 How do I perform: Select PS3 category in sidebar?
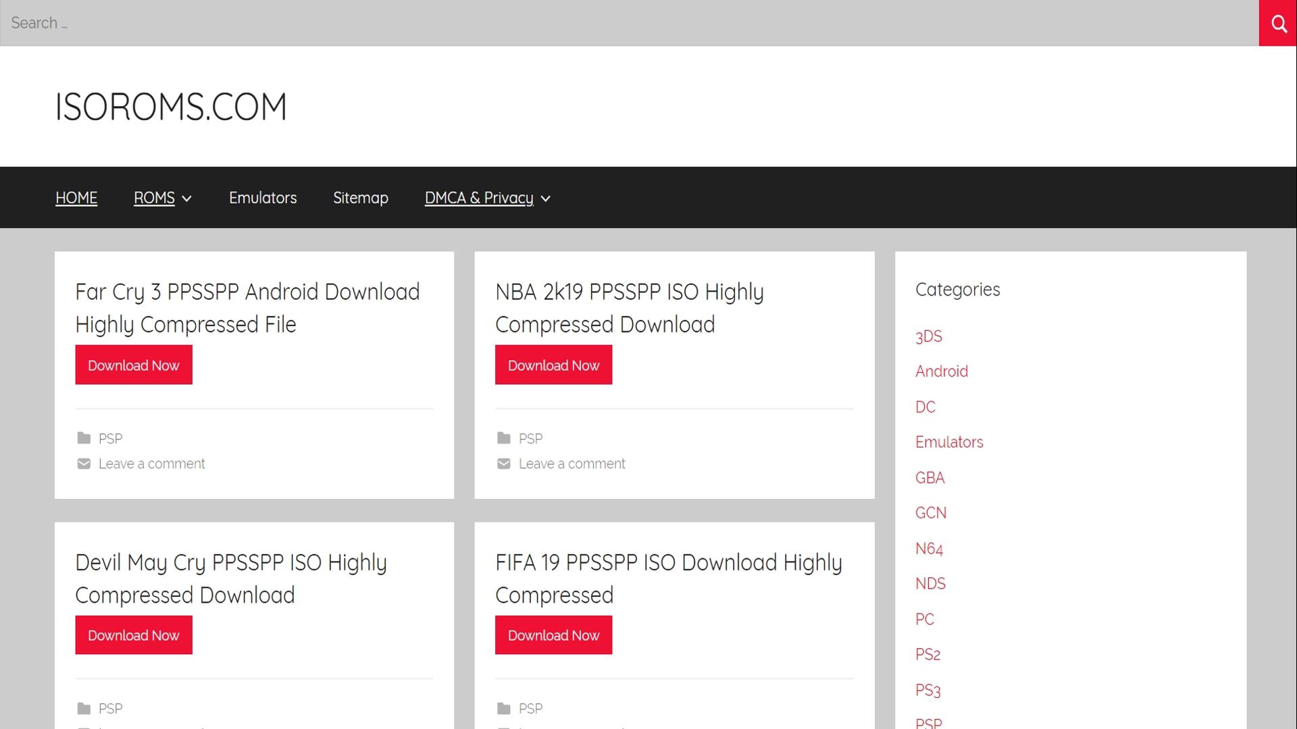928,691
